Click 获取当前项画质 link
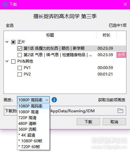Screen dimensions: 130x152 112,100
